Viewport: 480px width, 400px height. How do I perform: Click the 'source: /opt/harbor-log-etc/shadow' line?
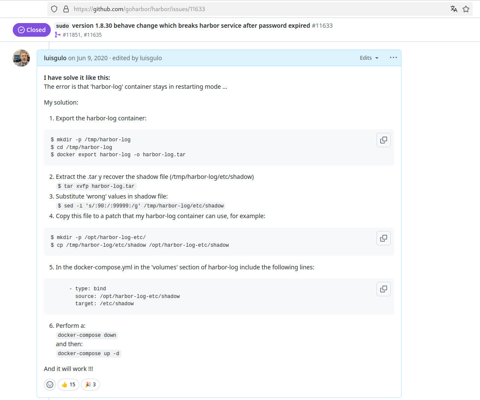coord(127,296)
